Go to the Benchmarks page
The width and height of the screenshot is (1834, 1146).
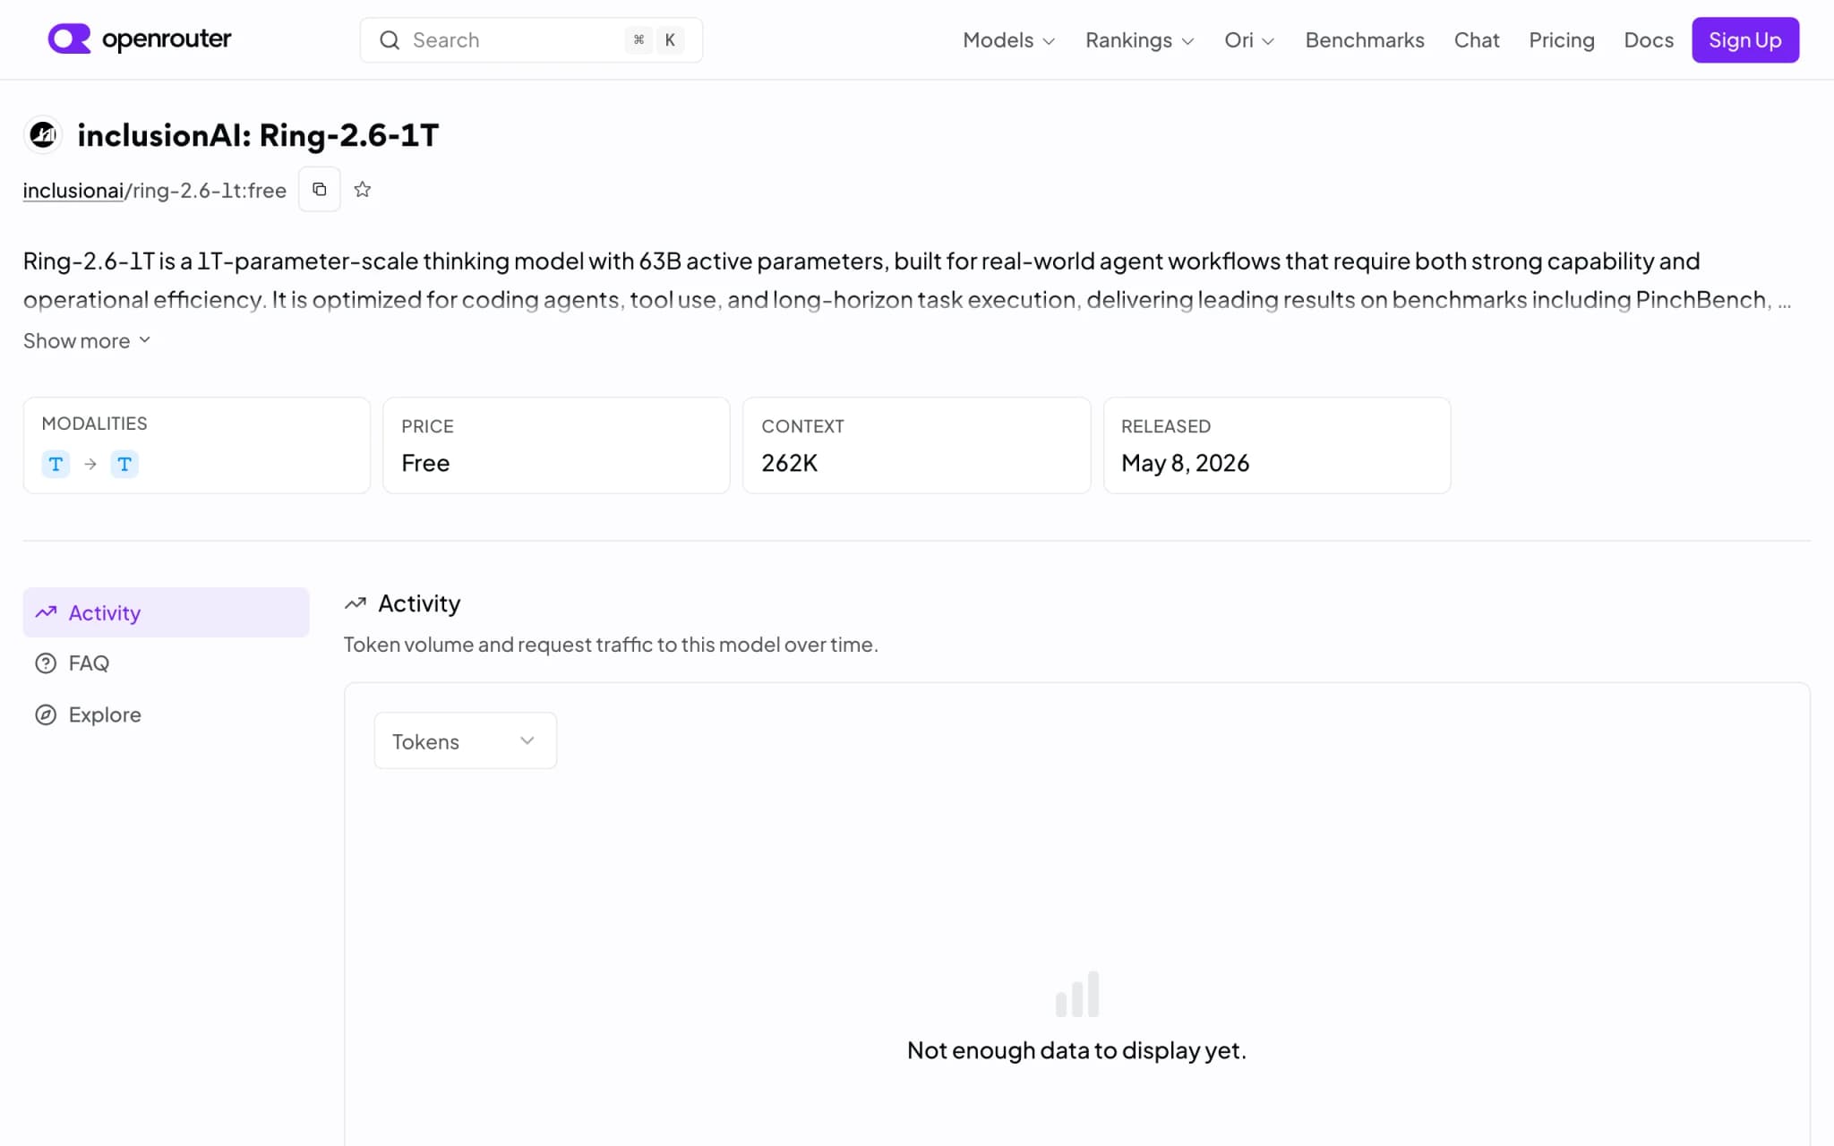click(x=1365, y=40)
